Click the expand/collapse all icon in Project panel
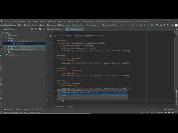Viewport: 178px width, 133px height. 36,29
